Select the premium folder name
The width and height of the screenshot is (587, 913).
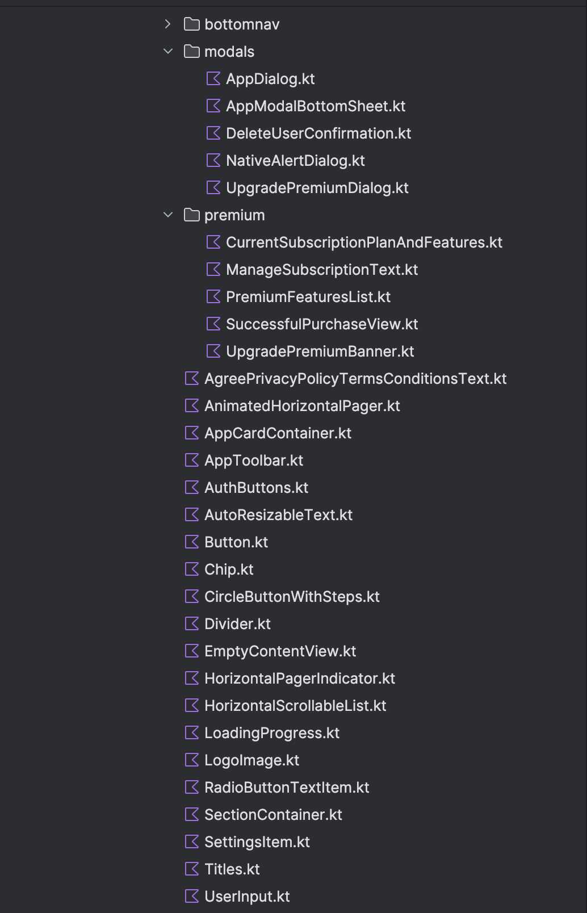point(234,215)
